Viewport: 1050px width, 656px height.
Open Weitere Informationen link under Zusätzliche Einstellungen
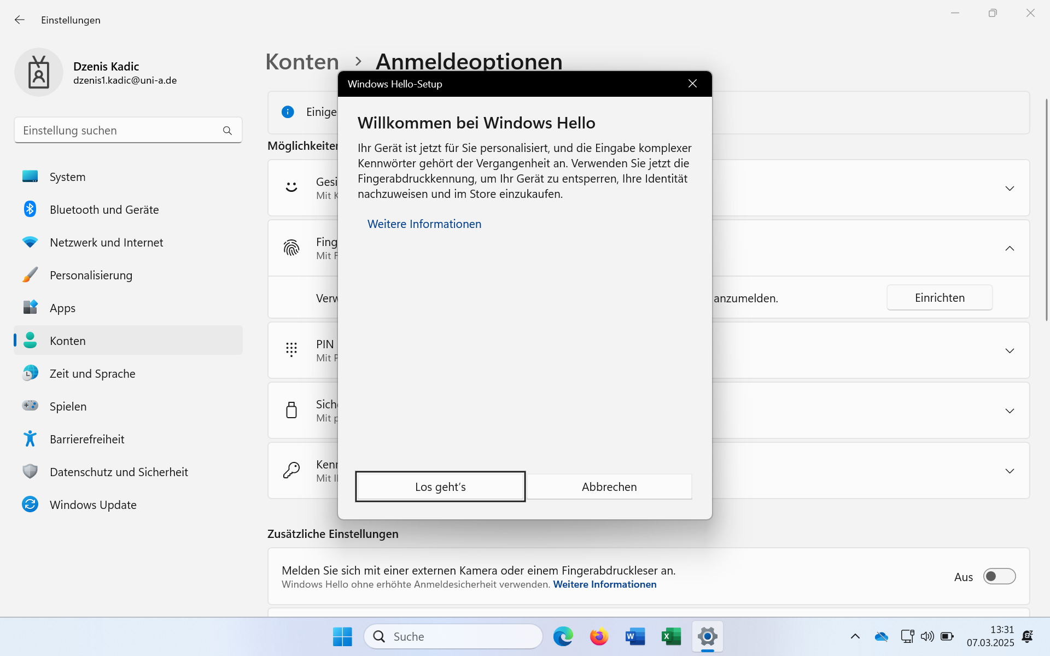click(x=605, y=584)
